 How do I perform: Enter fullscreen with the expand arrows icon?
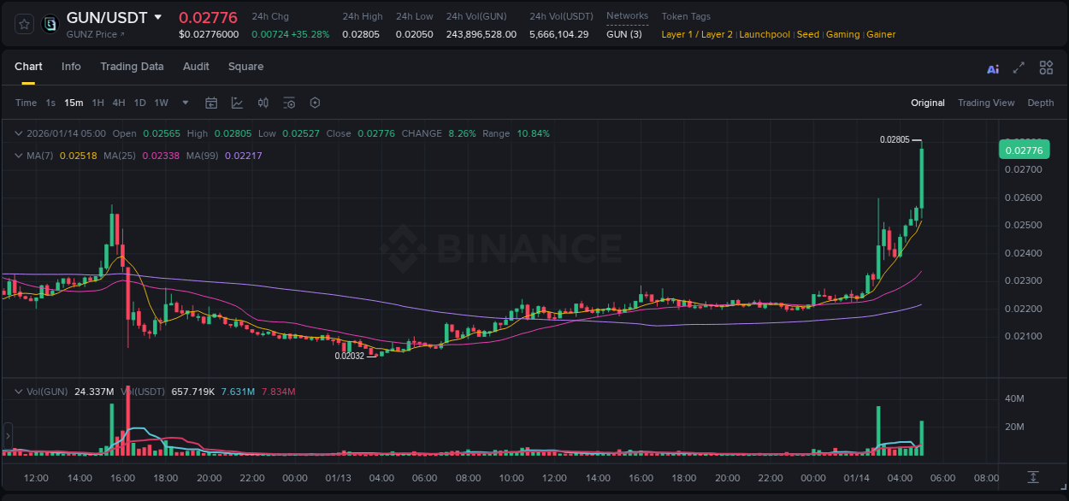tap(1018, 67)
